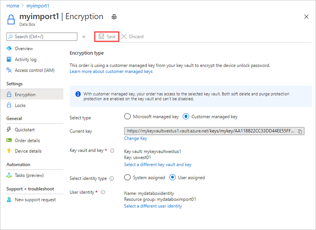Screen dimensions: 316x230
Task: Click info icon next to Key vault and key
Action: click(112, 150)
